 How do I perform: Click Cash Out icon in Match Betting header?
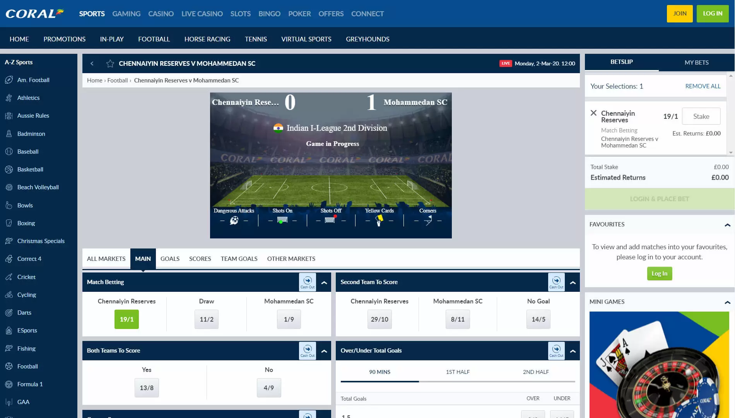pyautogui.click(x=308, y=282)
